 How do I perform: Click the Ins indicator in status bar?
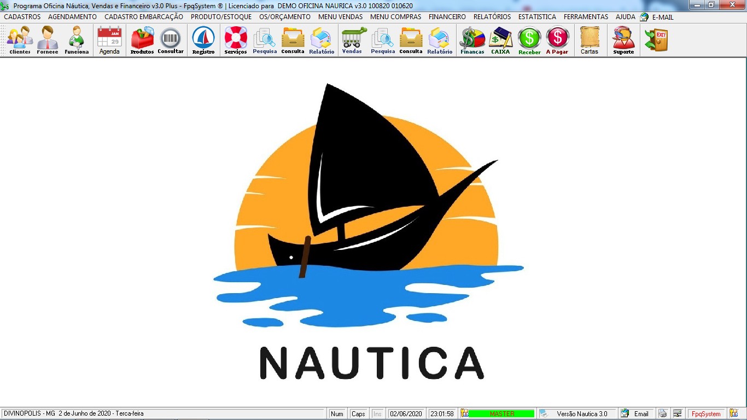[377, 413]
